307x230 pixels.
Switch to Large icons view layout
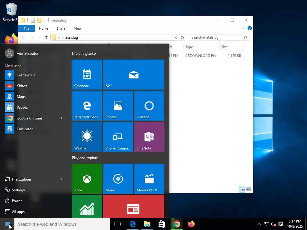point(249,189)
